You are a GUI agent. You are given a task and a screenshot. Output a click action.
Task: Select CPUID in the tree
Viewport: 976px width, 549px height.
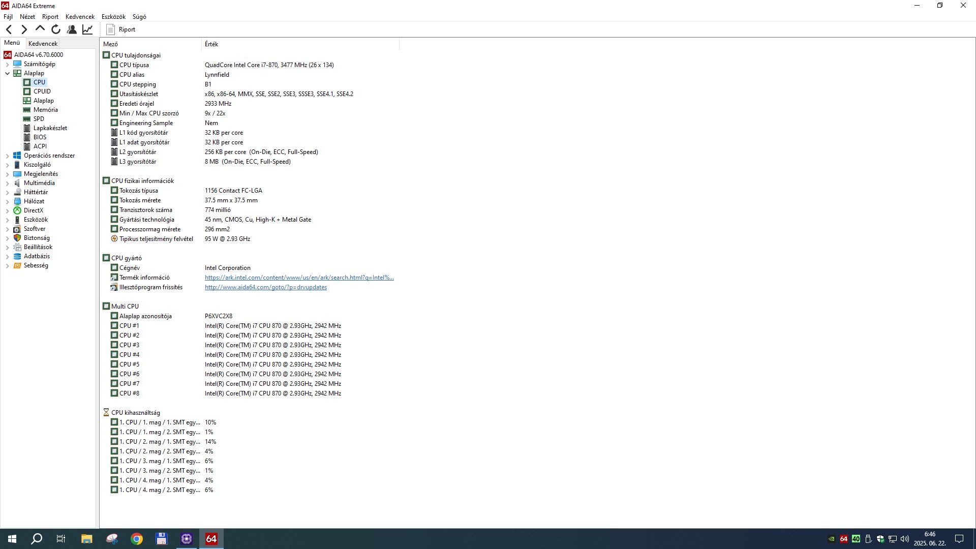pyautogui.click(x=42, y=91)
